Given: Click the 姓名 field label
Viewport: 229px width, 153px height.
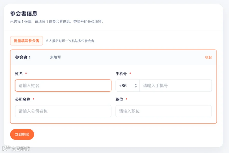Looking at the screenshot, I should click(x=19, y=74).
